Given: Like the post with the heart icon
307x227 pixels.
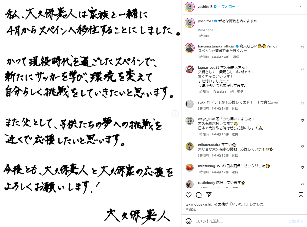Looking at the screenshot, I should pos(189,195).
